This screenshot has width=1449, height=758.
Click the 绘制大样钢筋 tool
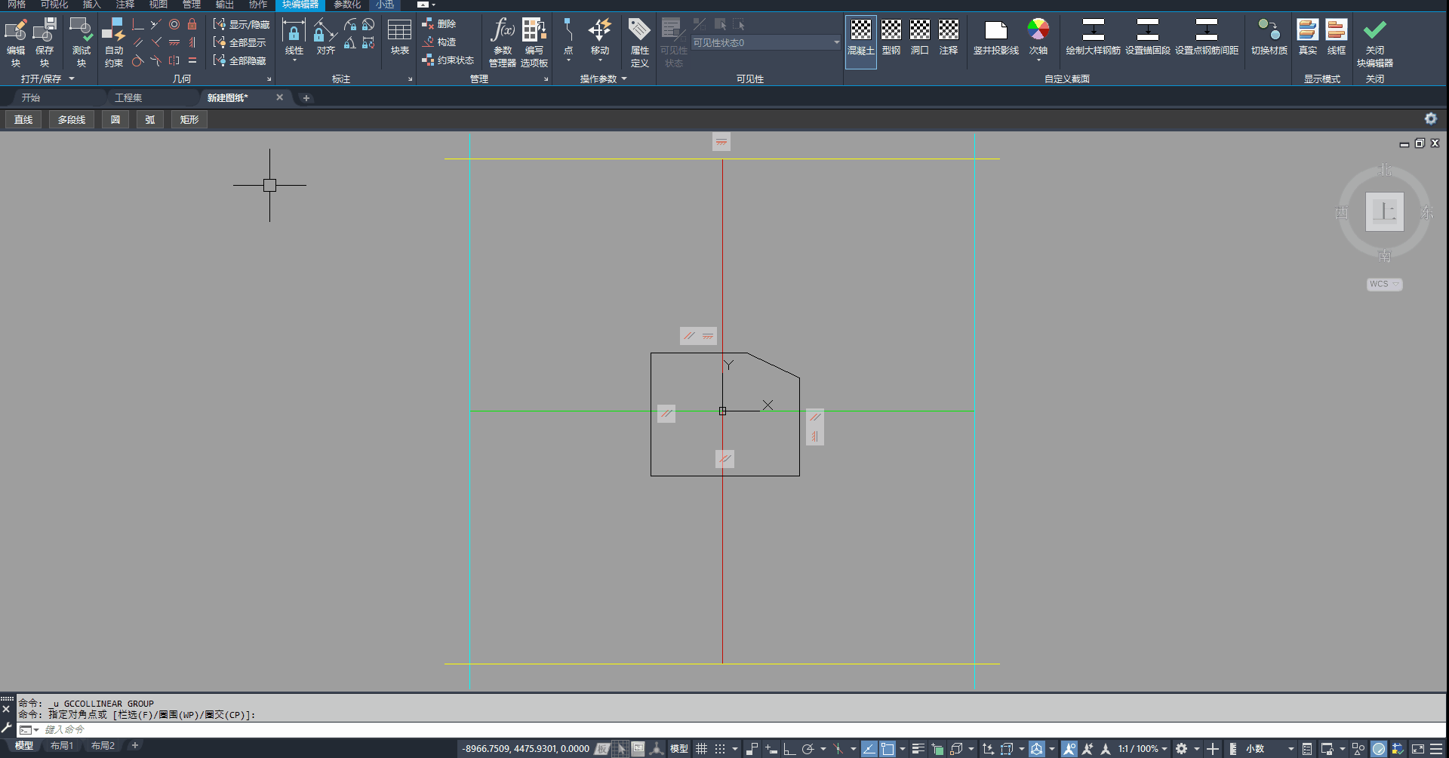click(x=1093, y=37)
